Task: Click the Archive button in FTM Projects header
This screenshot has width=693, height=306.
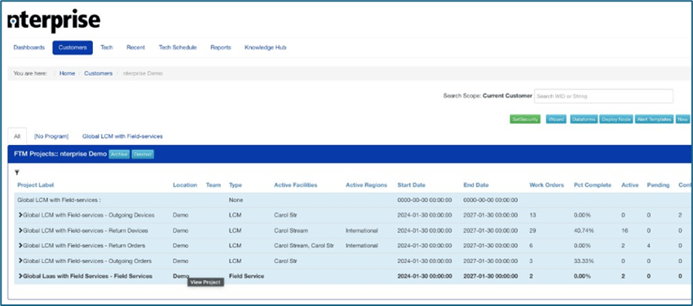Action: 119,155
